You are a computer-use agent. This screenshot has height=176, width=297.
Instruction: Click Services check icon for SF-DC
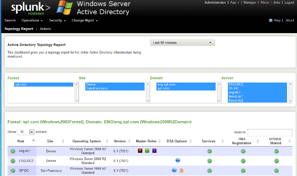point(210,171)
